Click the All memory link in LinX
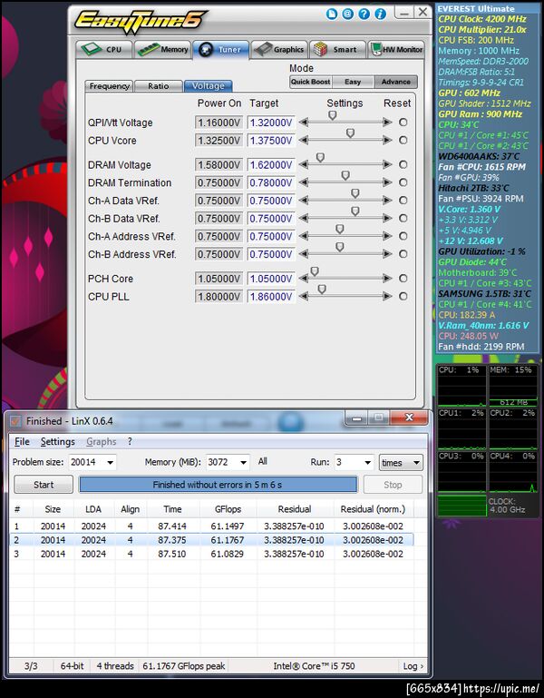Image resolution: width=544 pixels, height=698 pixels. pyautogui.click(x=262, y=461)
